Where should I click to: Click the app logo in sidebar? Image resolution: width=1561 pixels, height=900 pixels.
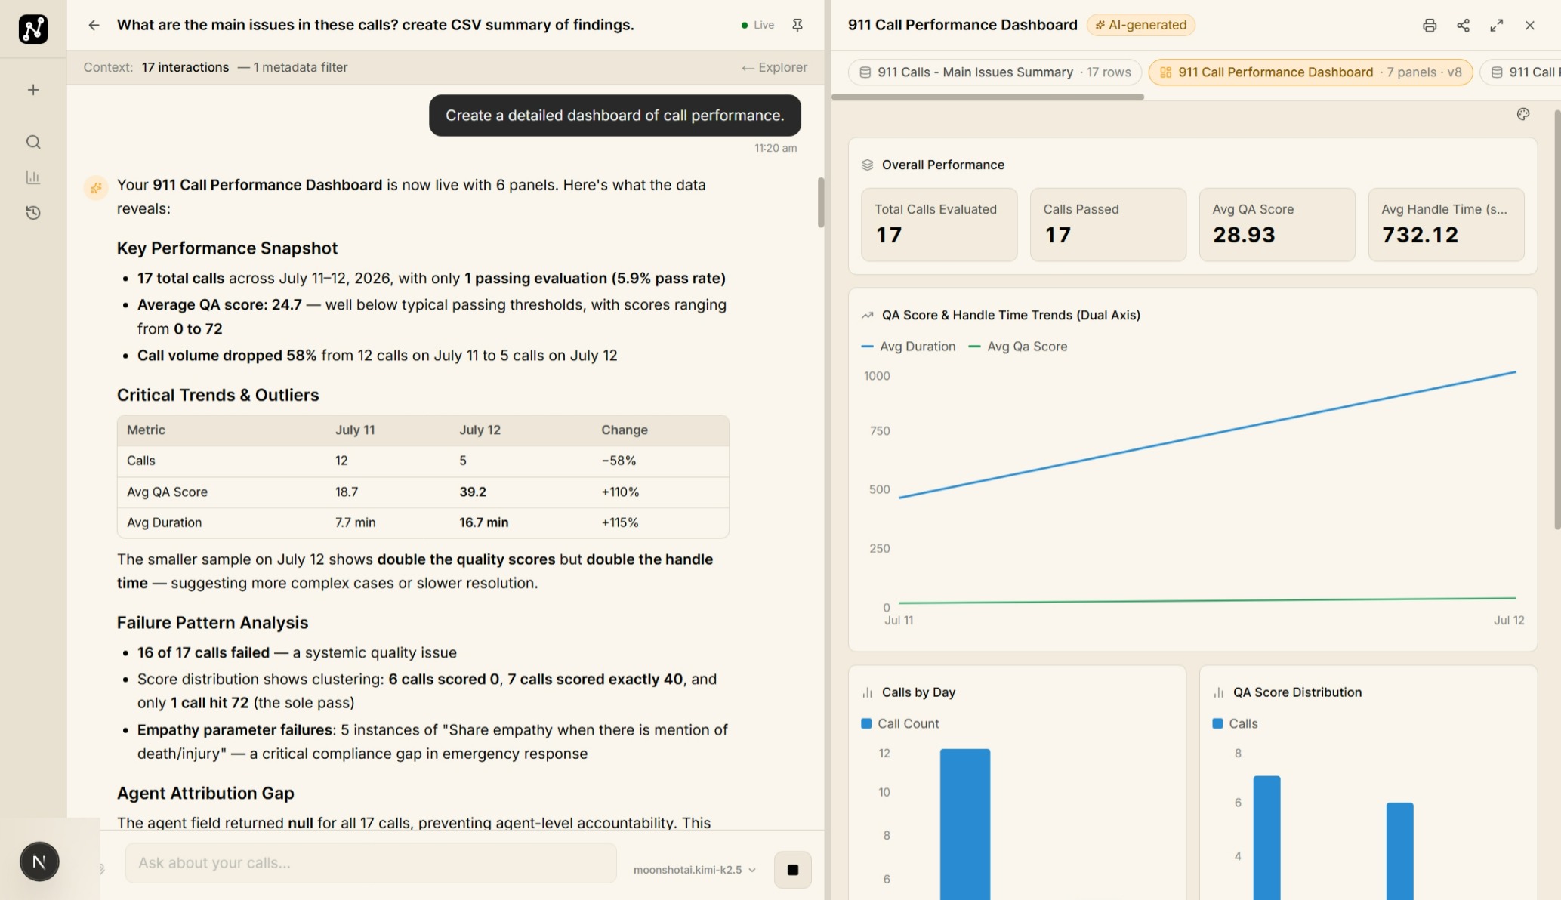33,29
